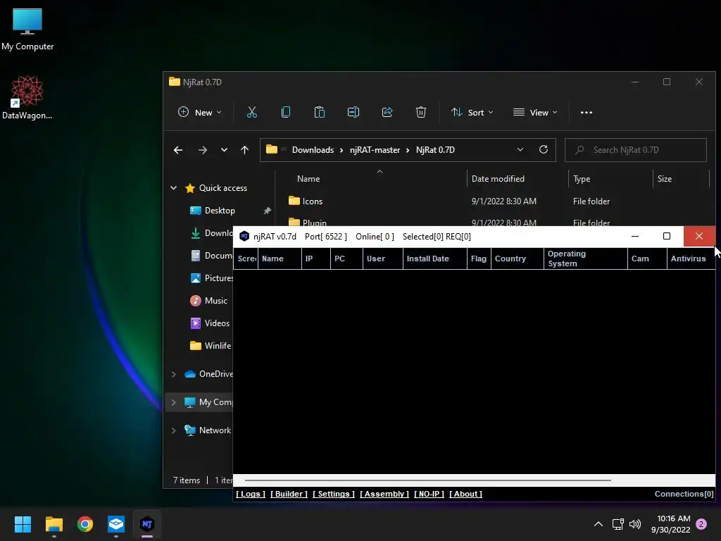Open the Sort dropdown menu
Image resolution: width=721 pixels, height=541 pixels.
[472, 112]
